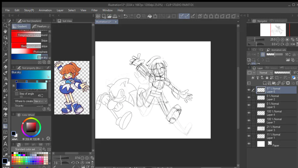Hide Layer 1 using eye icon
298x168 pixels.
point(249,136)
